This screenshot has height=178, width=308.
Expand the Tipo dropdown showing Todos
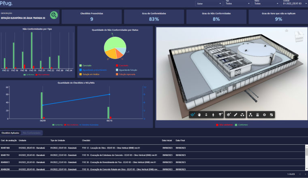237,4
